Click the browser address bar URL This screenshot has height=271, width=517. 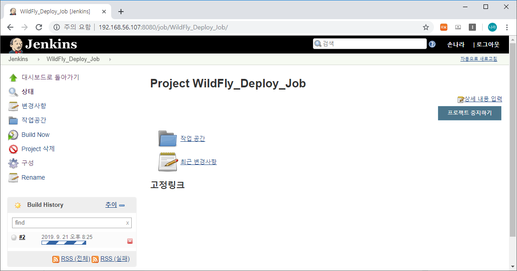163,27
